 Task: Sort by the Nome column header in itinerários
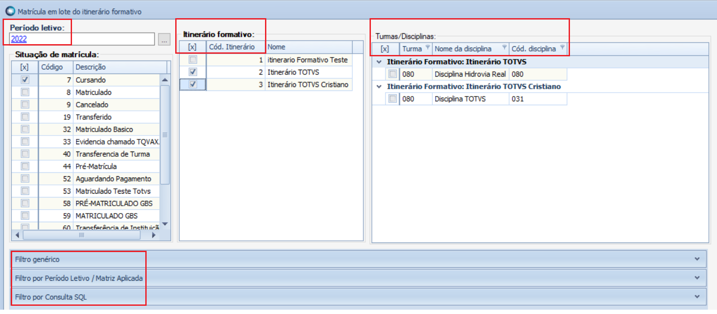309,47
